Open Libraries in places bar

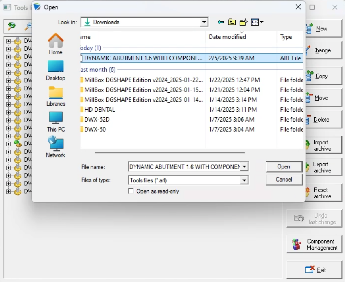pos(56,96)
